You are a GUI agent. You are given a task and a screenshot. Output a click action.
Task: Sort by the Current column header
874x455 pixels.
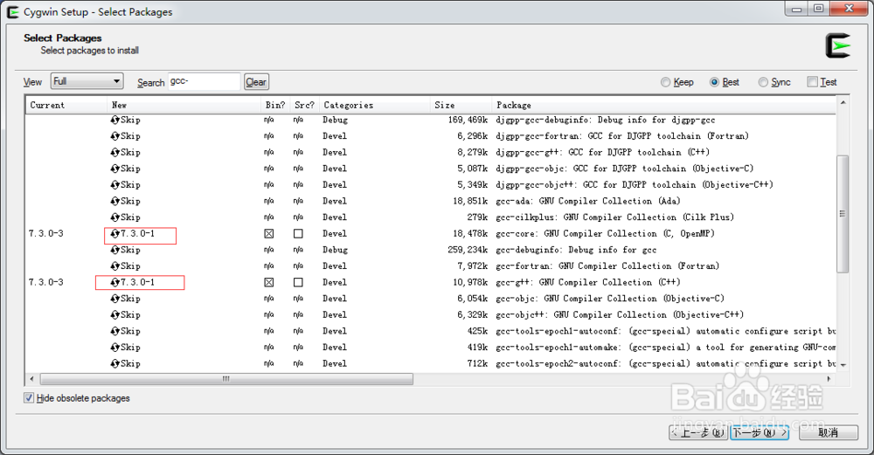tap(66, 105)
